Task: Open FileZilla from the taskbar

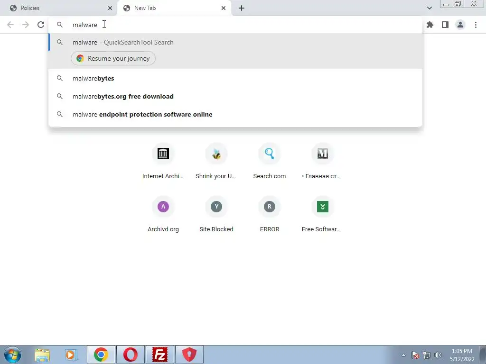Action: point(160,355)
